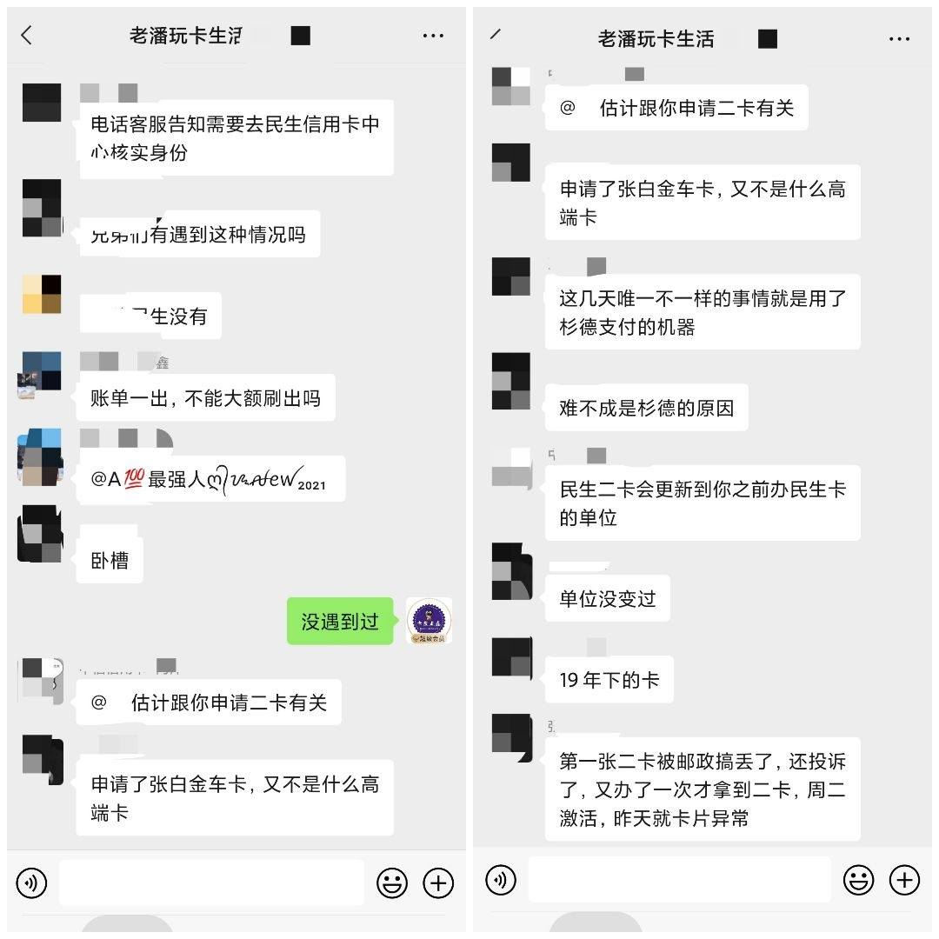The image size is (939, 939).
Task: Tap the '@A 最强人' mention message
Action: click(x=210, y=479)
